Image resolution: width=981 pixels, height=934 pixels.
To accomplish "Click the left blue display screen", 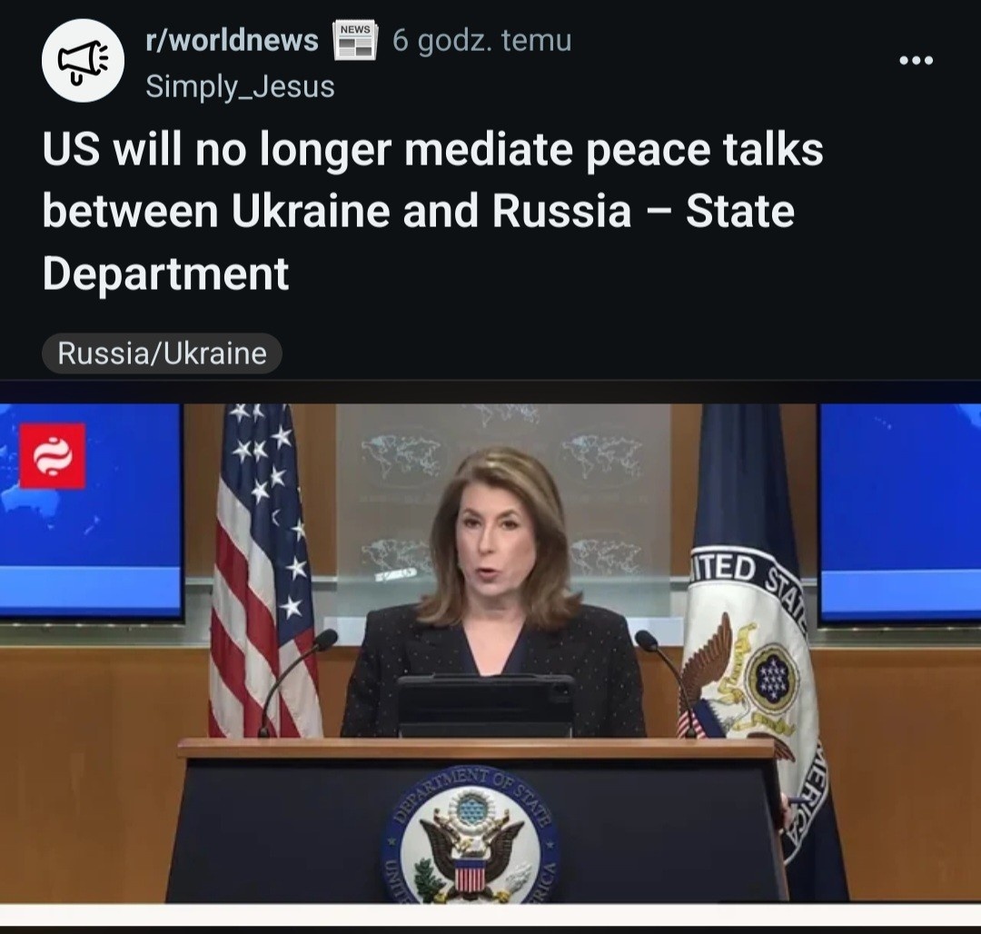I will [x=92, y=512].
